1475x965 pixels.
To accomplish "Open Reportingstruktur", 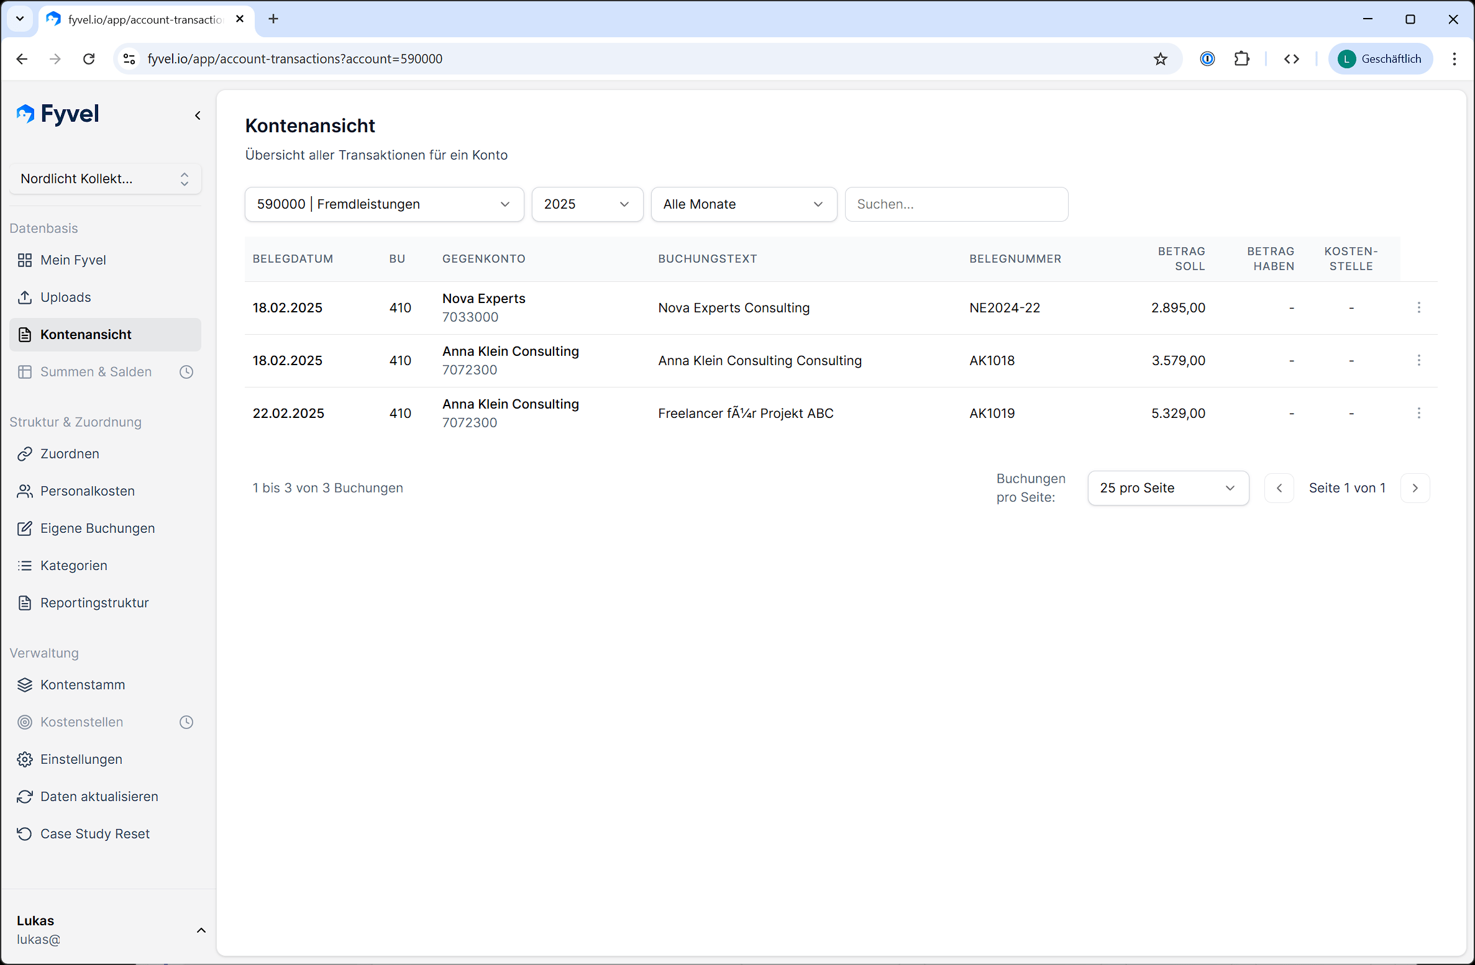I will pyautogui.click(x=105, y=603).
